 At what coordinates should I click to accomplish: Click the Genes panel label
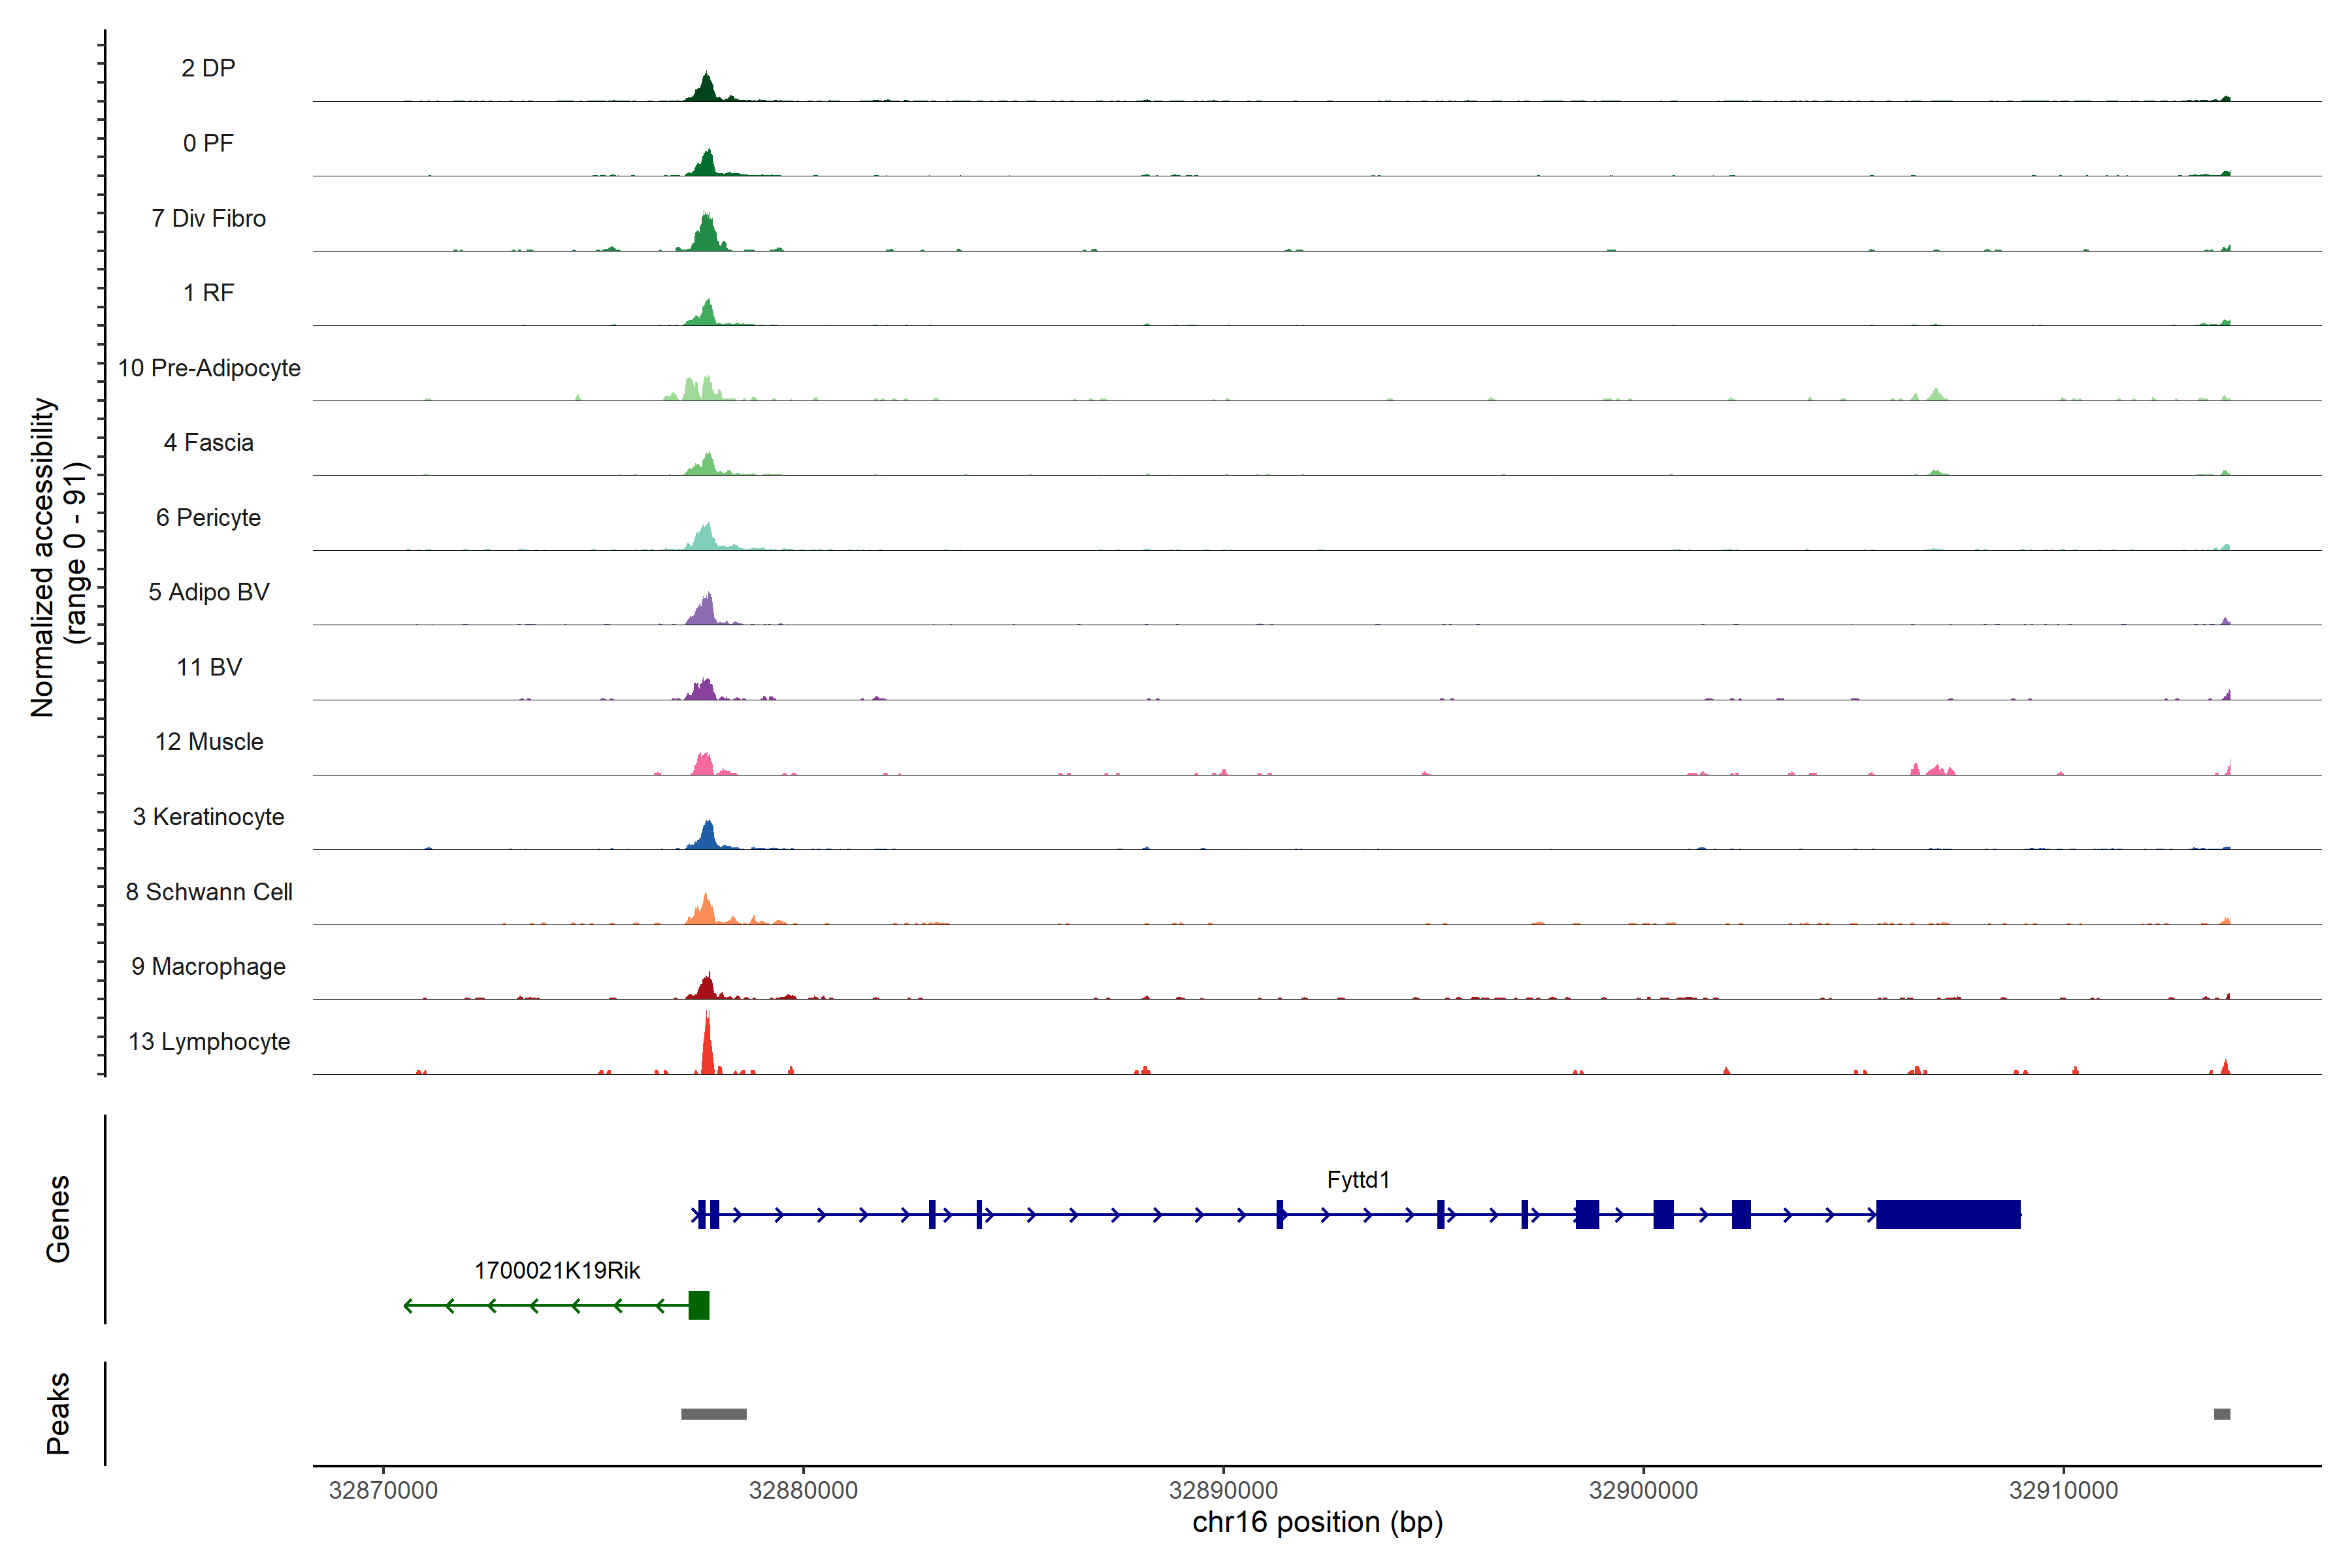pos(58,1218)
